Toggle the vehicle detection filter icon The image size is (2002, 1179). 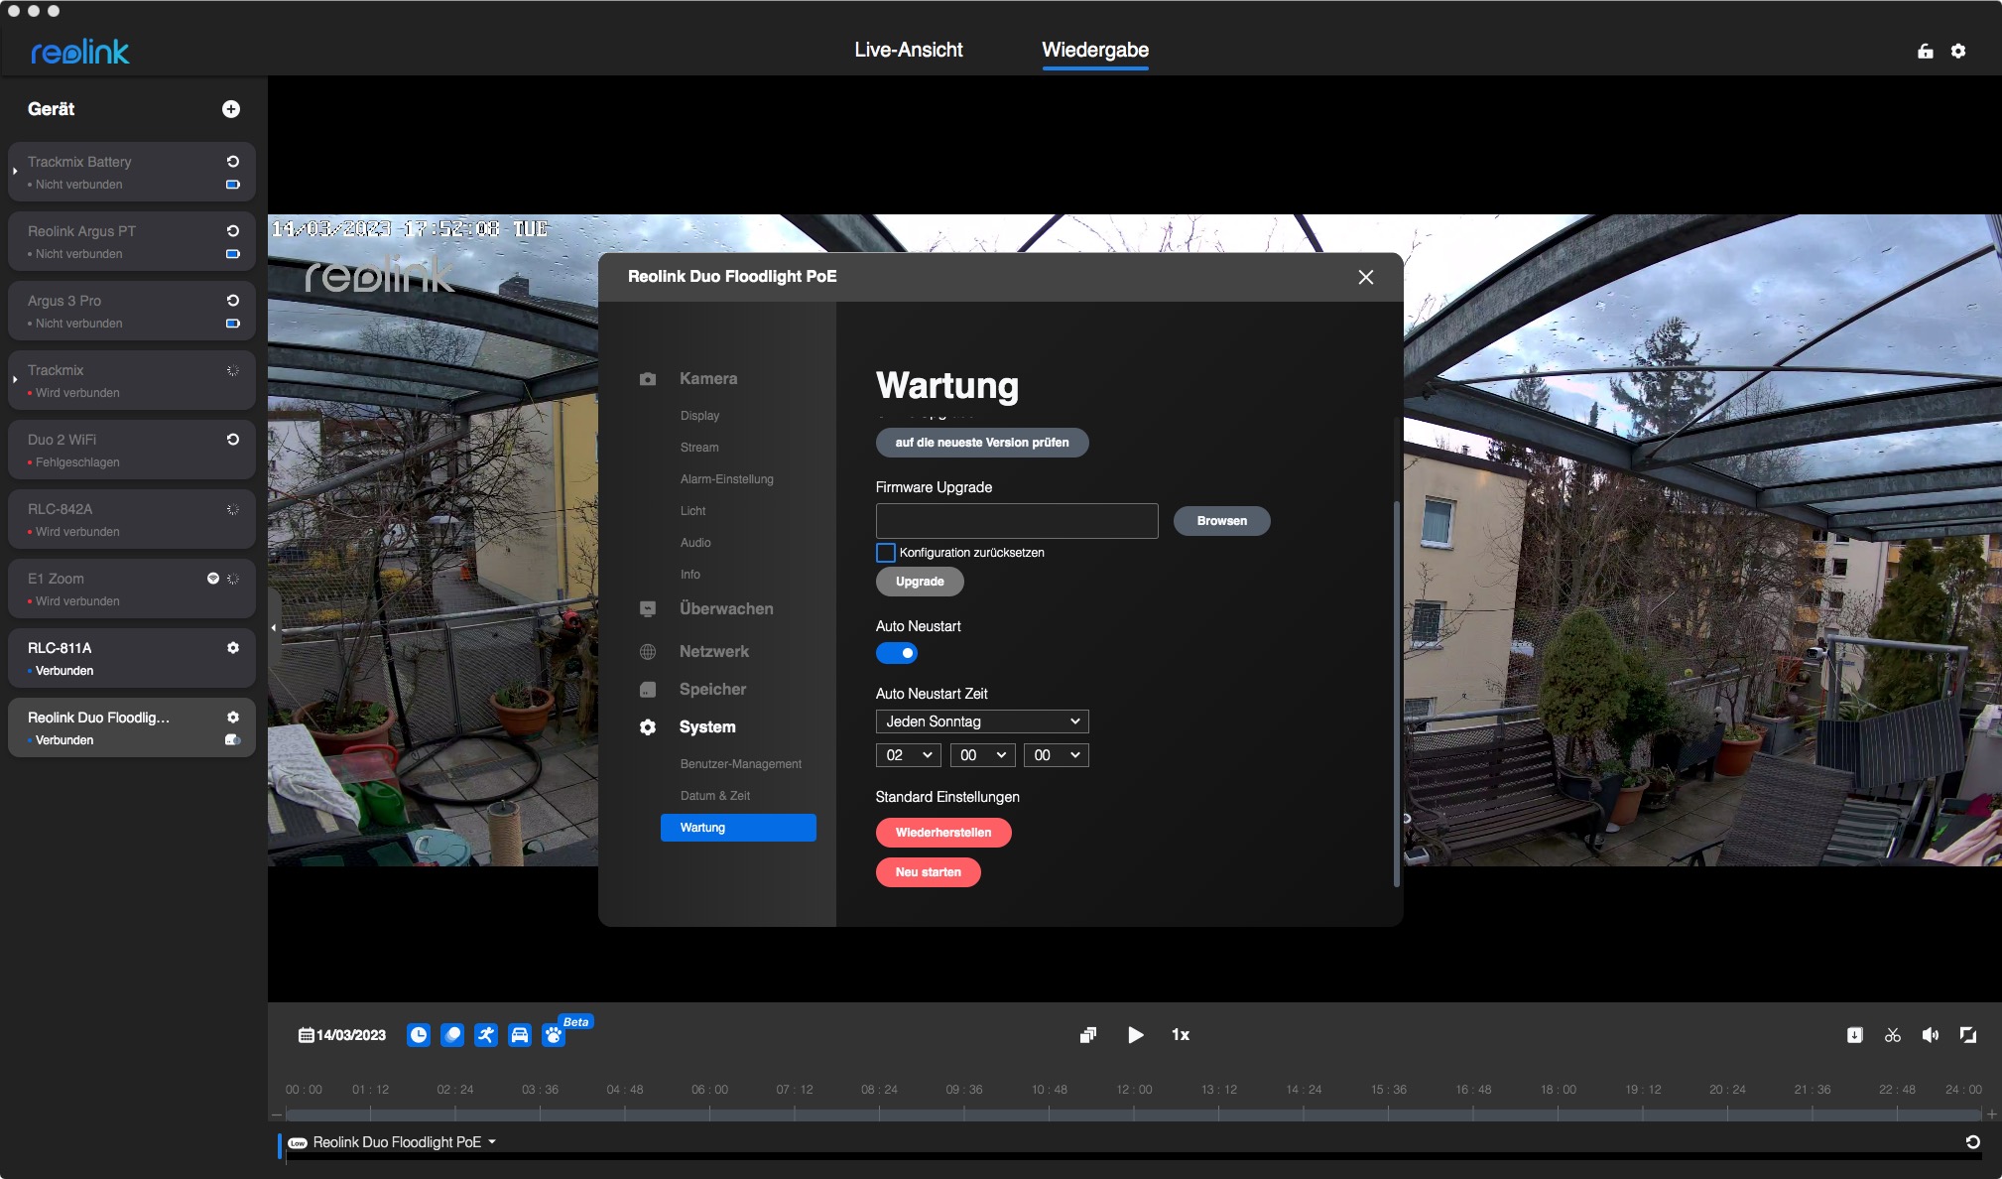point(520,1035)
